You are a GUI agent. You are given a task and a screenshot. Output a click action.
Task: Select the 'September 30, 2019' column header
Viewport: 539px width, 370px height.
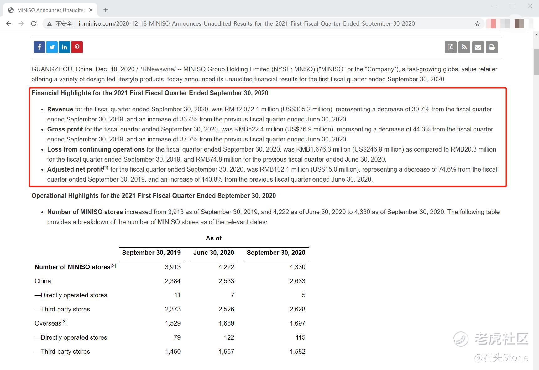151,253
